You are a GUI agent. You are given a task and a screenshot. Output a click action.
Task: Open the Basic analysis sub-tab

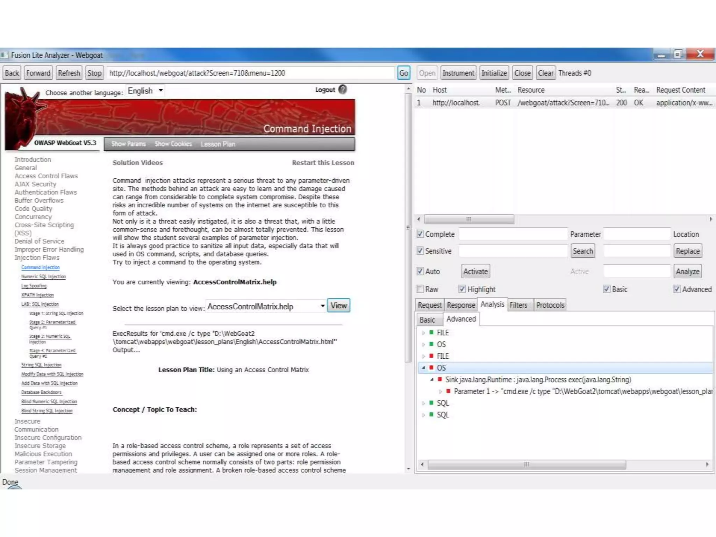point(427,320)
